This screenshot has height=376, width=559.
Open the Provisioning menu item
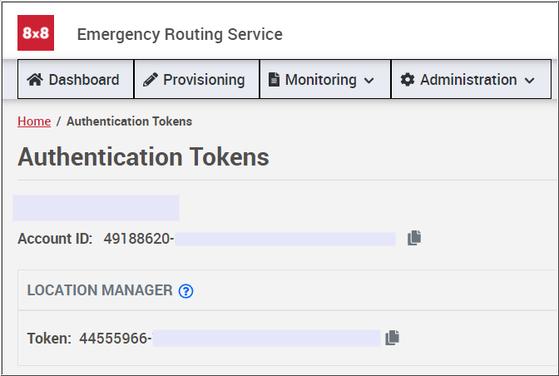[197, 79]
